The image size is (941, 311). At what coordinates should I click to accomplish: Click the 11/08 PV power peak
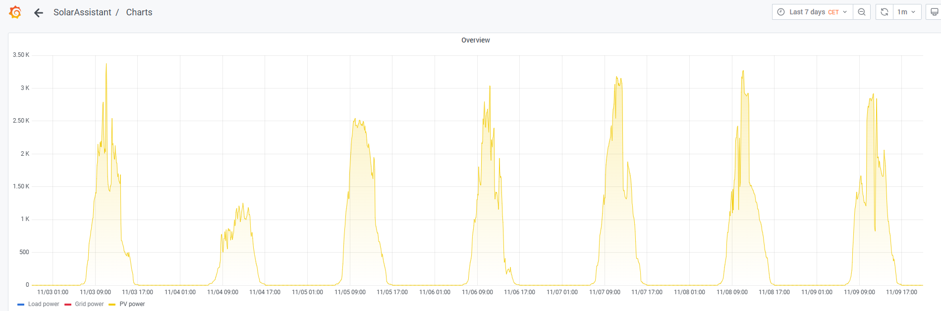(x=743, y=71)
